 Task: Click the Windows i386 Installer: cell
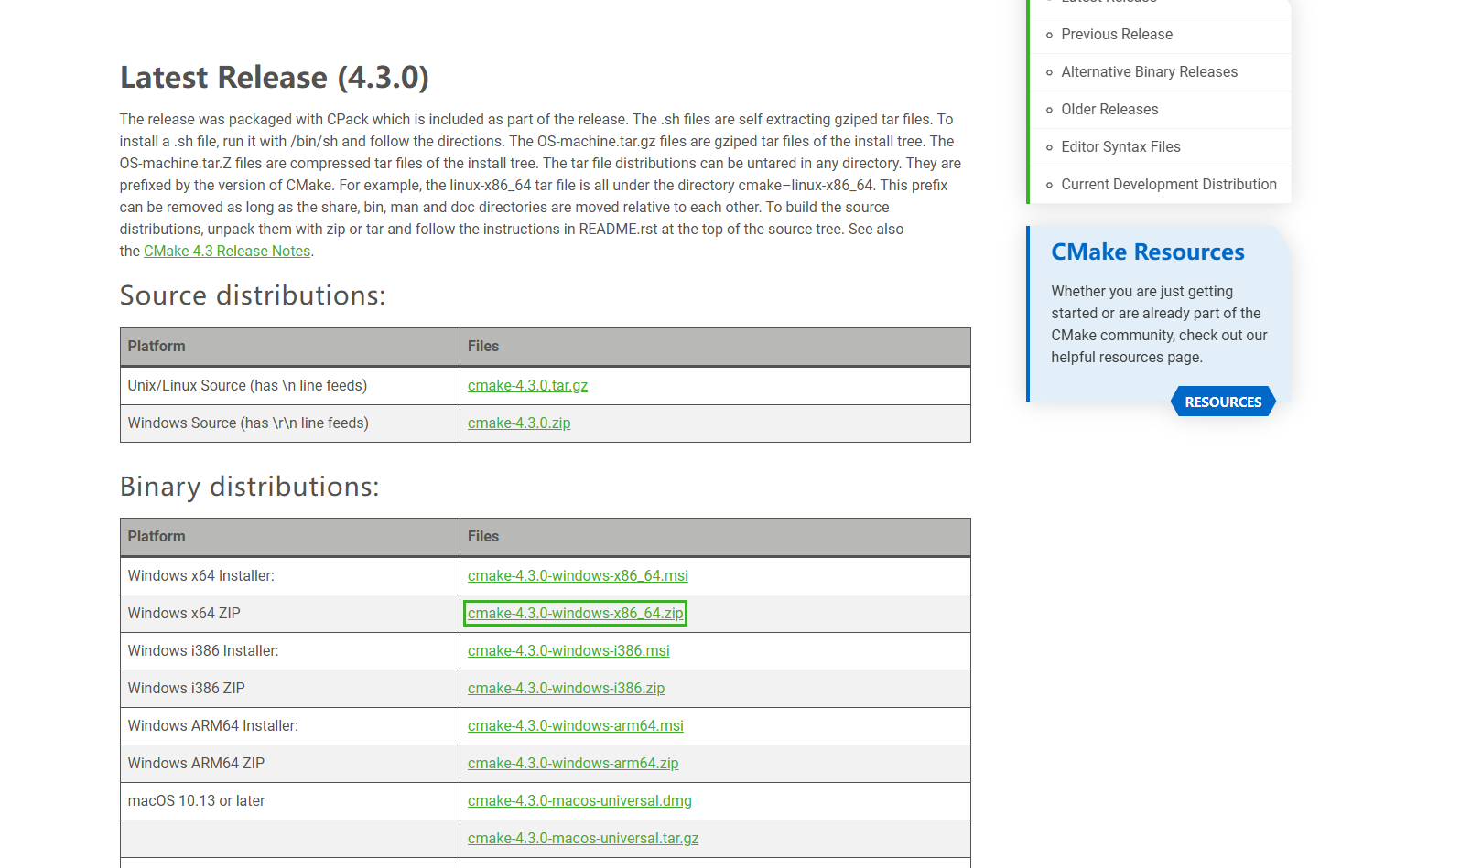pyautogui.click(x=290, y=651)
